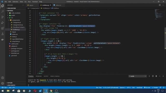
Task: Open Run and Debug view
Action: (3, 23)
